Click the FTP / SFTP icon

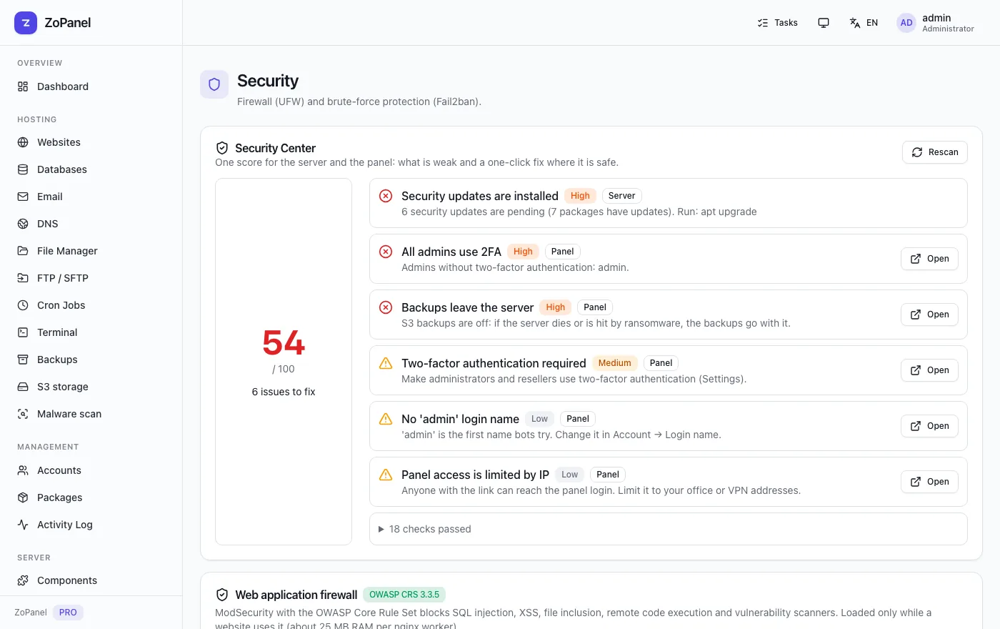[23, 278]
